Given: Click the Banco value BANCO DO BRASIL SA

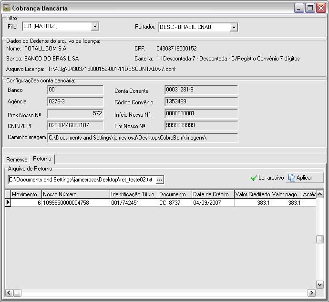Looking at the screenshot, I should click(x=51, y=59).
